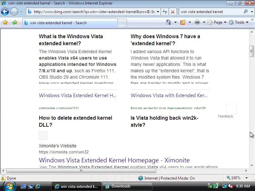Expand the Home button dropdown arrow
This screenshot has height=191, width=255.
click(x=175, y=22)
